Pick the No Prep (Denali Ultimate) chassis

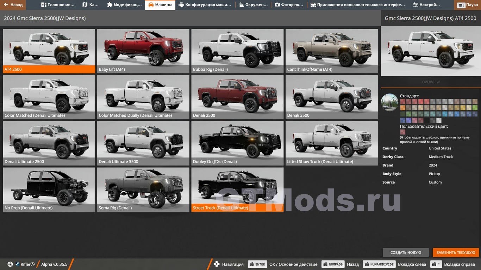coord(49,189)
